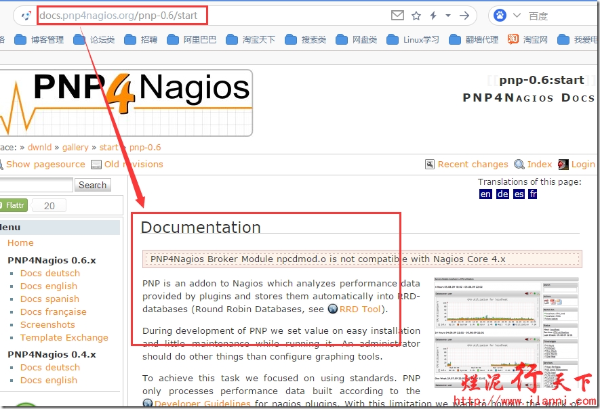The image size is (600, 409).
Task: Expand search engine chevron next to Baidu icon
Action: [x=517, y=16]
